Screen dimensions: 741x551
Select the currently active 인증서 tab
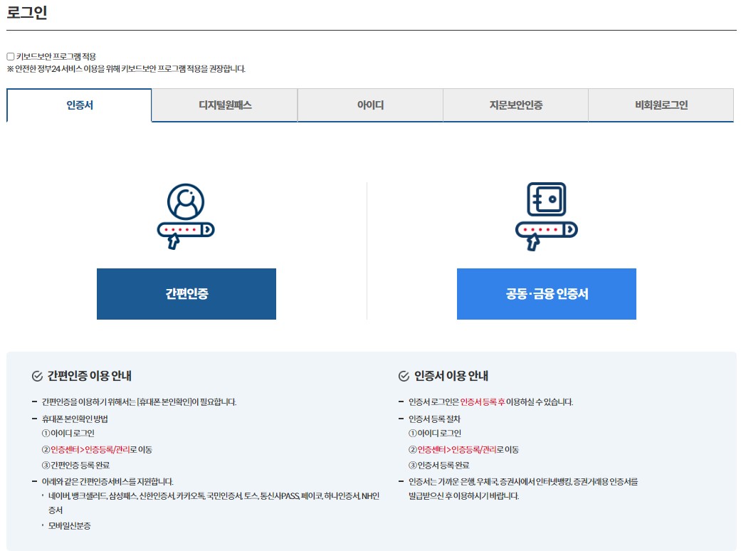tap(78, 105)
